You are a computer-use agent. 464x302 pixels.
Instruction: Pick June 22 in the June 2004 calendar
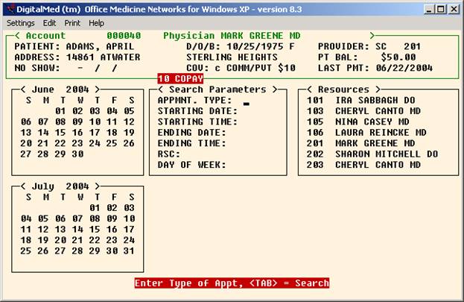click(x=60, y=143)
